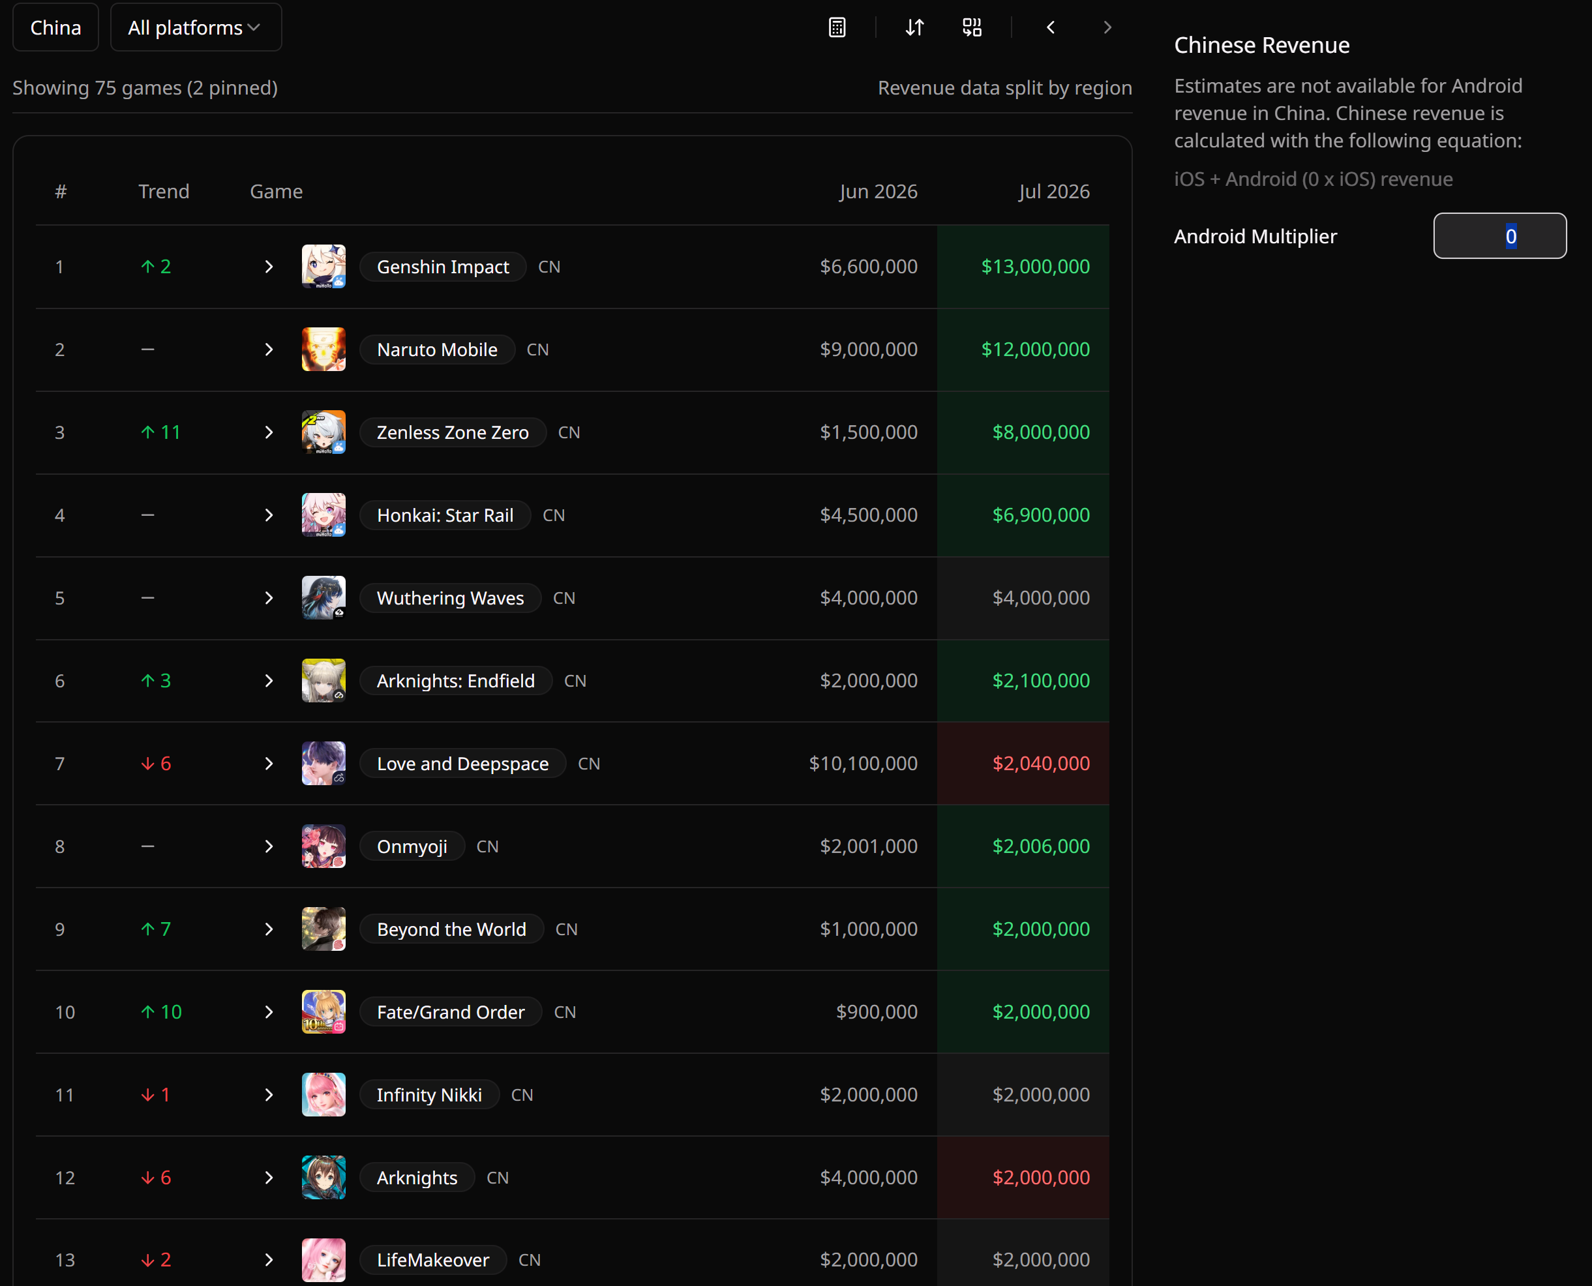This screenshot has width=1592, height=1286.
Task: Go to previous month with left chevron
Action: click(1051, 27)
